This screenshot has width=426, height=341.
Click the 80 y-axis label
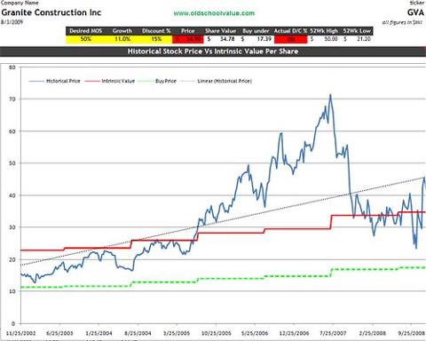(x=12, y=67)
